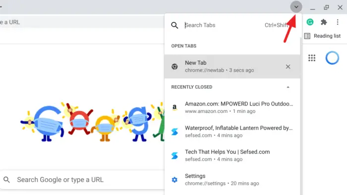Image resolution: width=347 pixels, height=195 pixels.
Task: Close the New Tab entry with X
Action: click(288, 66)
